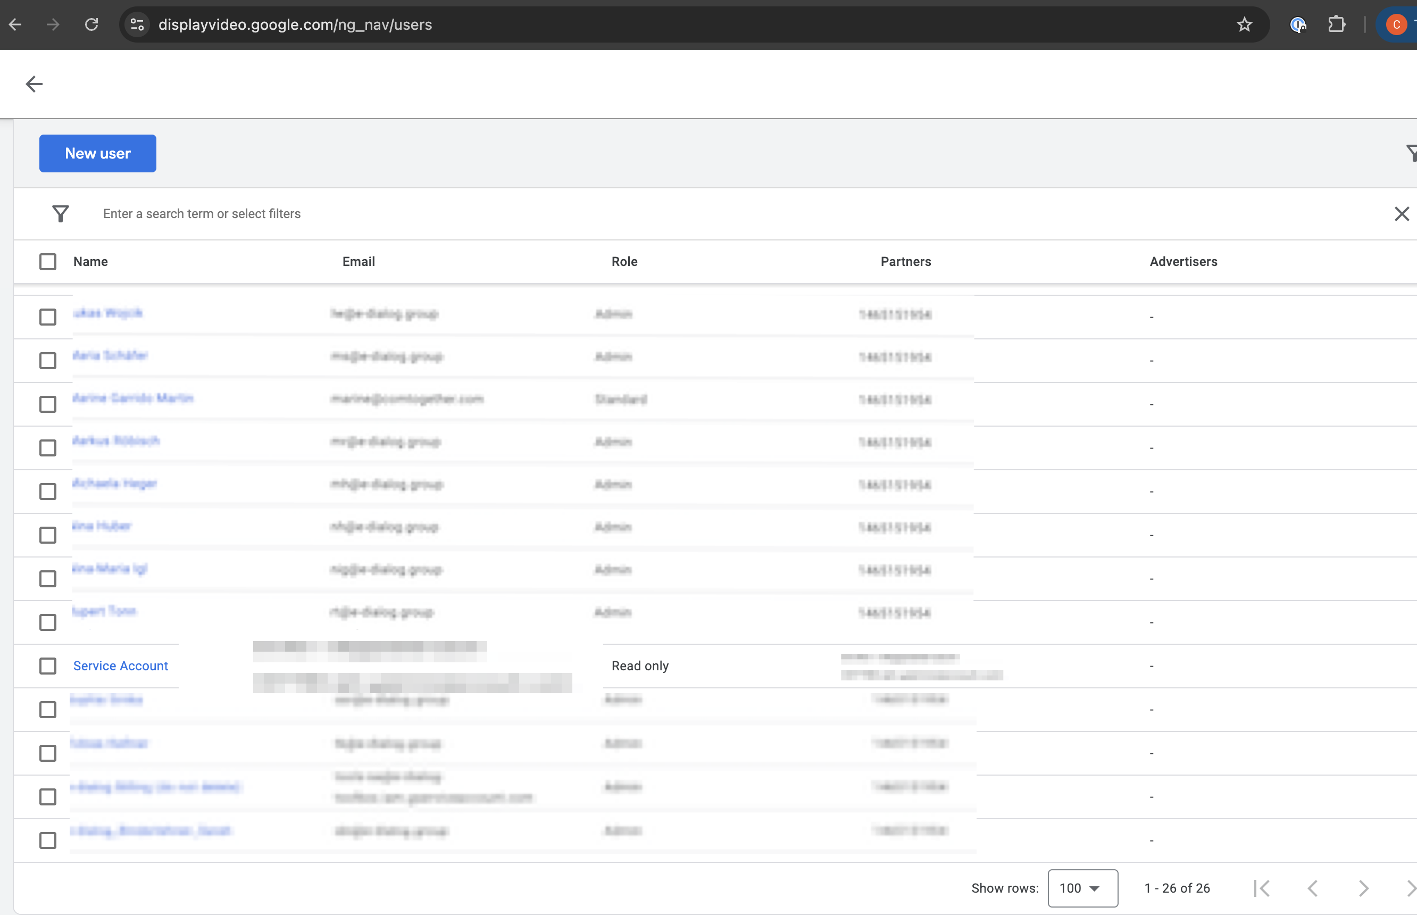
Task: Click the page back arrow below the address bar
Action: (35, 84)
